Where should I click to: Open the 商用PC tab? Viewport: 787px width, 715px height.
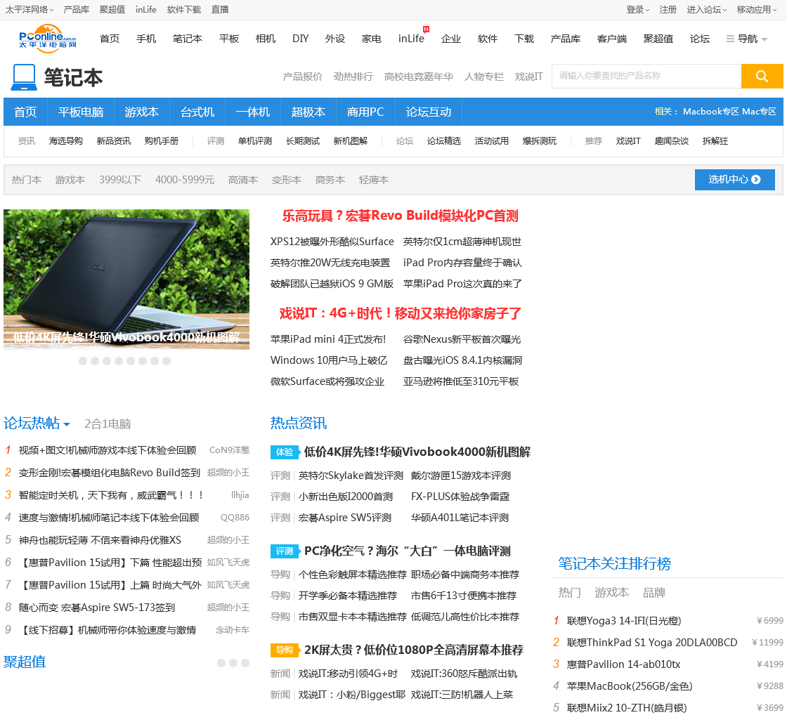[x=365, y=112]
